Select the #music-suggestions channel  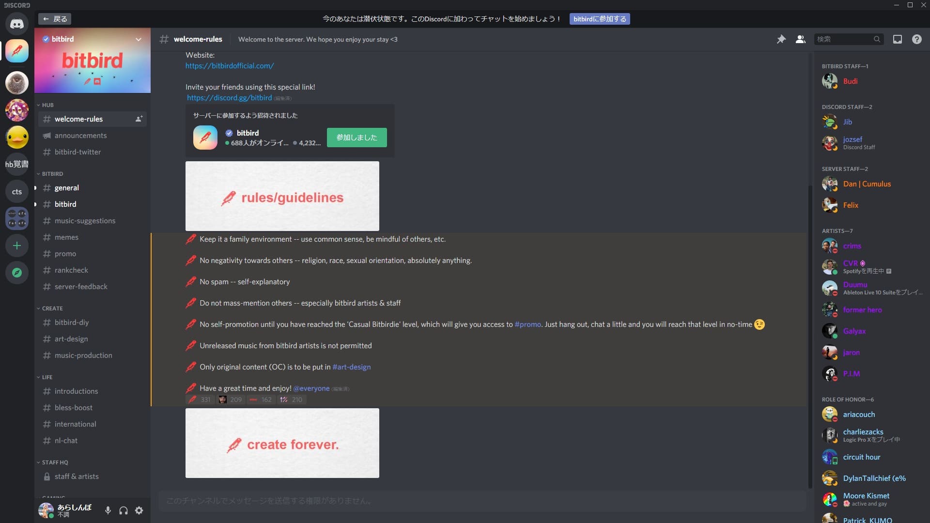[84, 220]
